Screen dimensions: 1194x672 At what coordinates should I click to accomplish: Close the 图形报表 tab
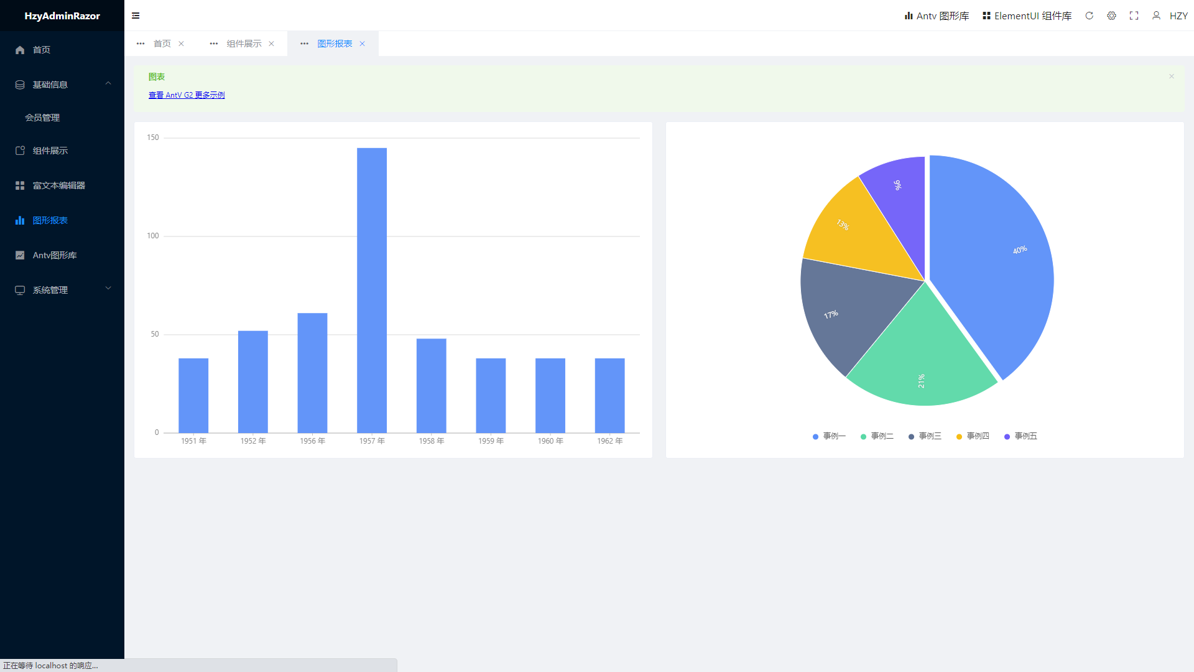click(x=362, y=44)
